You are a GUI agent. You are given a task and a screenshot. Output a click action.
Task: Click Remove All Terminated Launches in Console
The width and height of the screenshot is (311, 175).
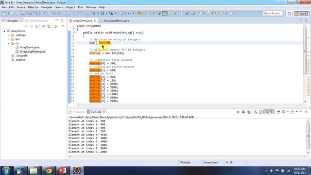click(248, 112)
